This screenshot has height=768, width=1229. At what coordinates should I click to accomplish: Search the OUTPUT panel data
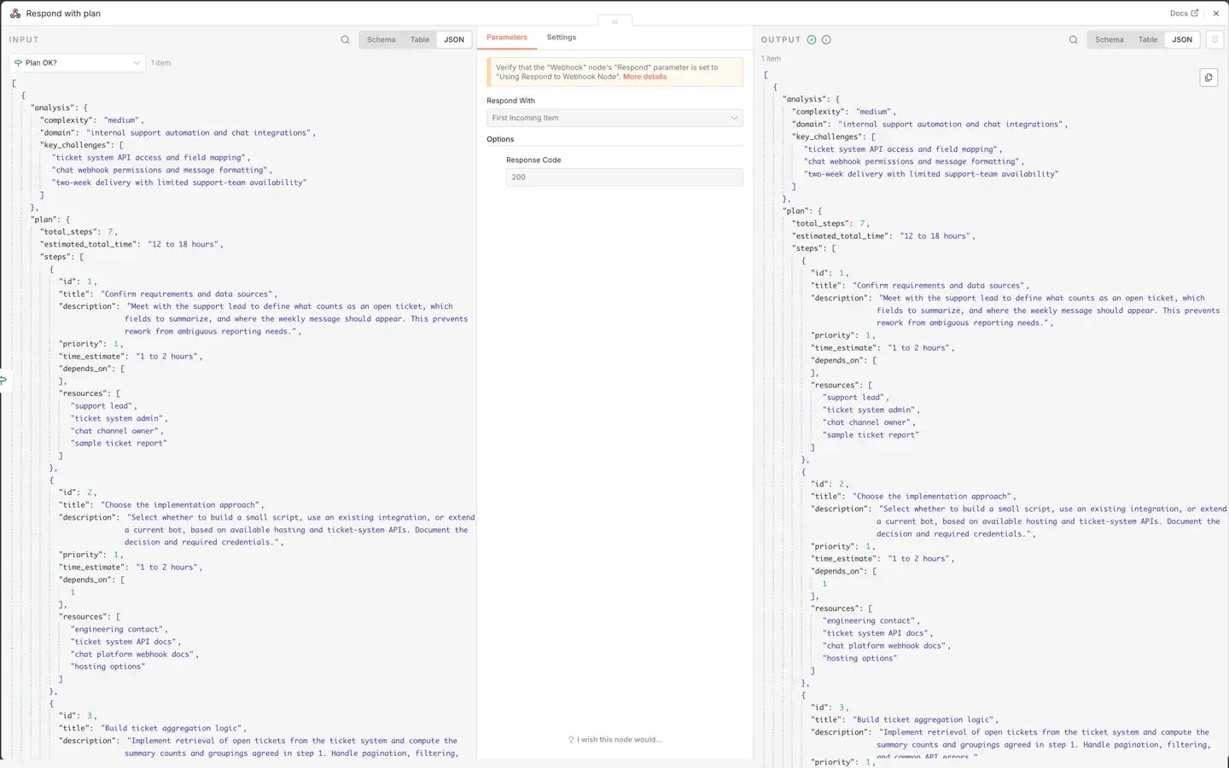[x=1073, y=40]
